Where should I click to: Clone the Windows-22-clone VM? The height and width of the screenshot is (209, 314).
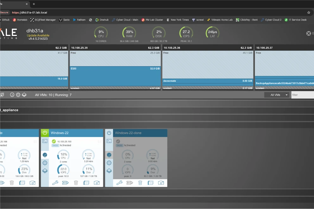[x=151, y=182]
